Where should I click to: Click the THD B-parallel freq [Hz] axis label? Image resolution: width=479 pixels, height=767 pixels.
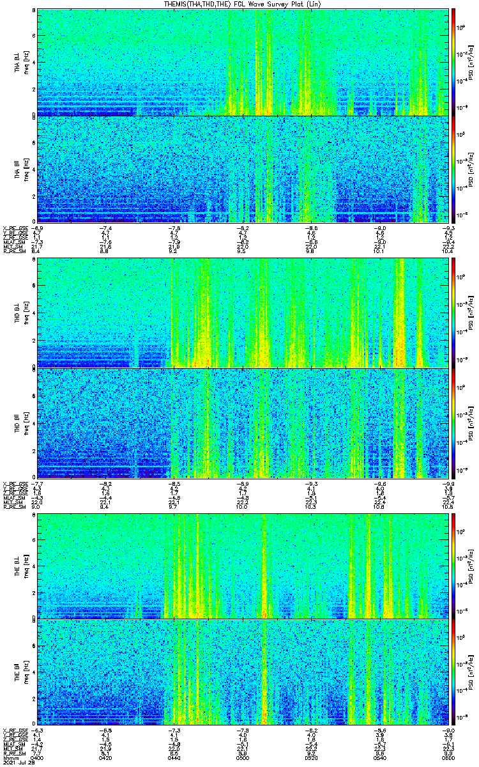point(26,423)
